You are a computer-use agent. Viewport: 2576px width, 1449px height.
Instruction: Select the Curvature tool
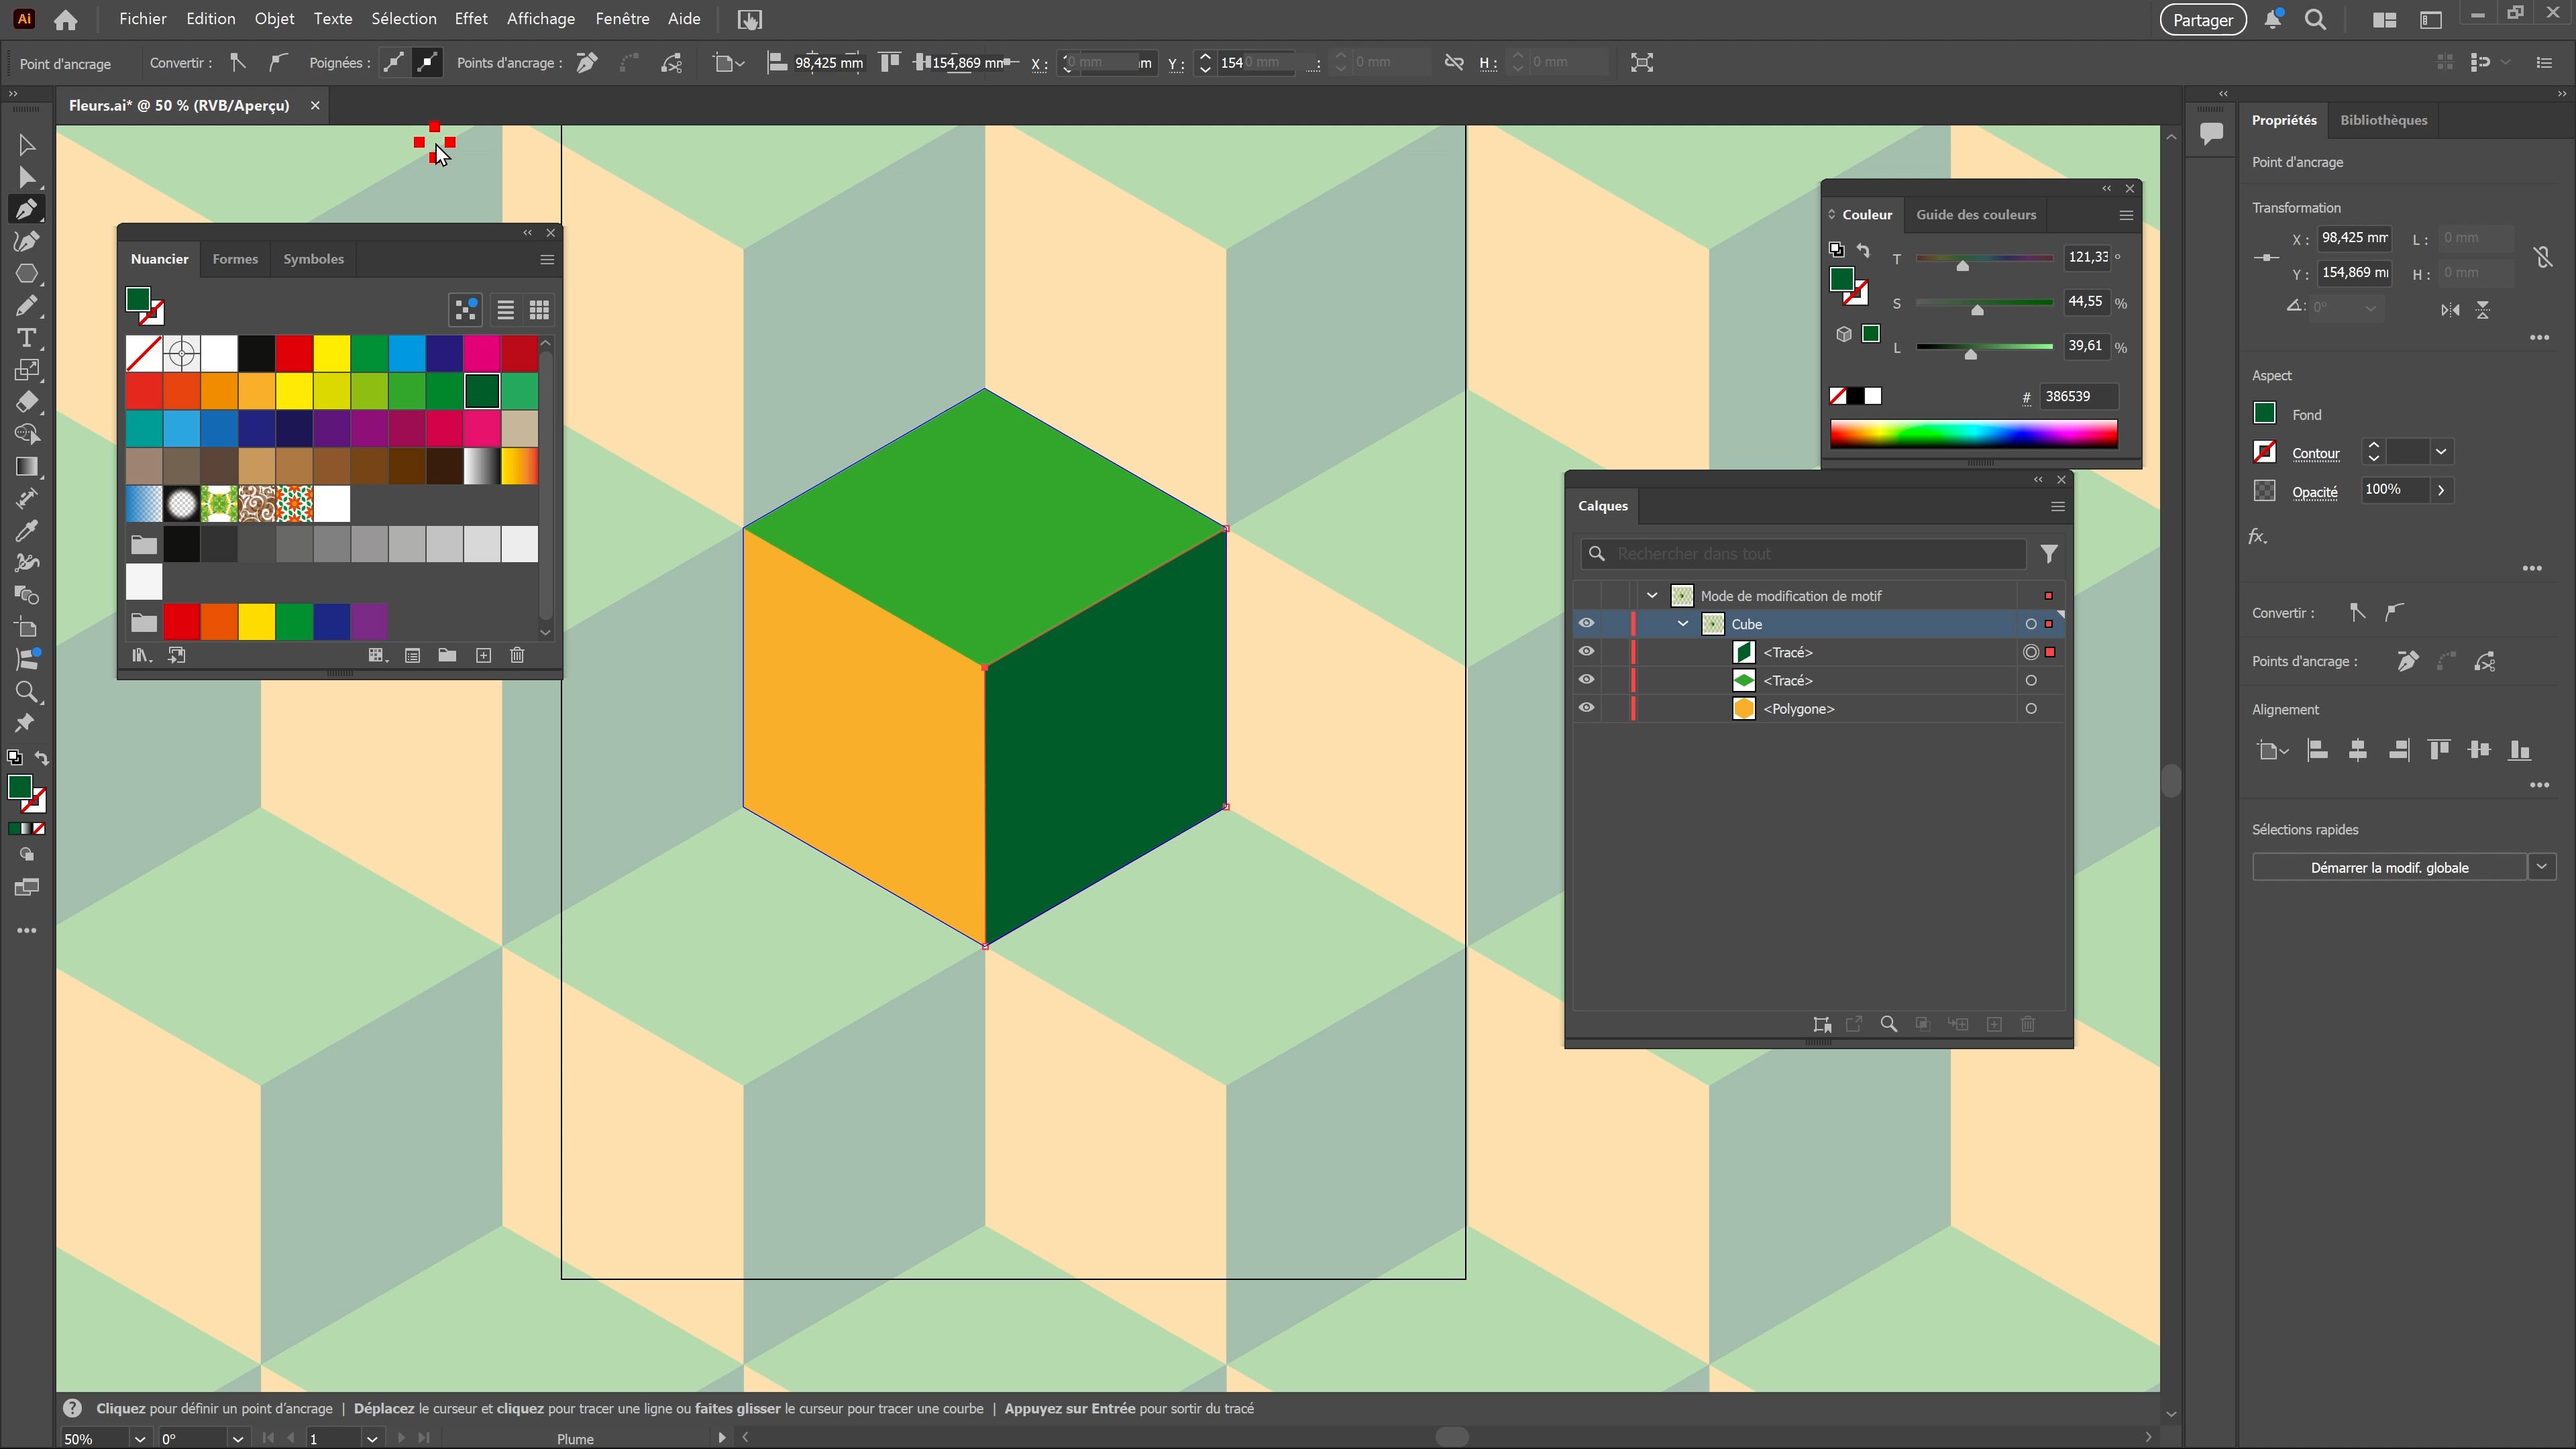coord(27,242)
